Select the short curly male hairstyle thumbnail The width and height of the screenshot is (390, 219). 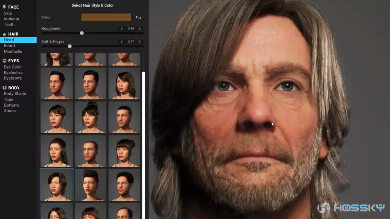(x=124, y=185)
